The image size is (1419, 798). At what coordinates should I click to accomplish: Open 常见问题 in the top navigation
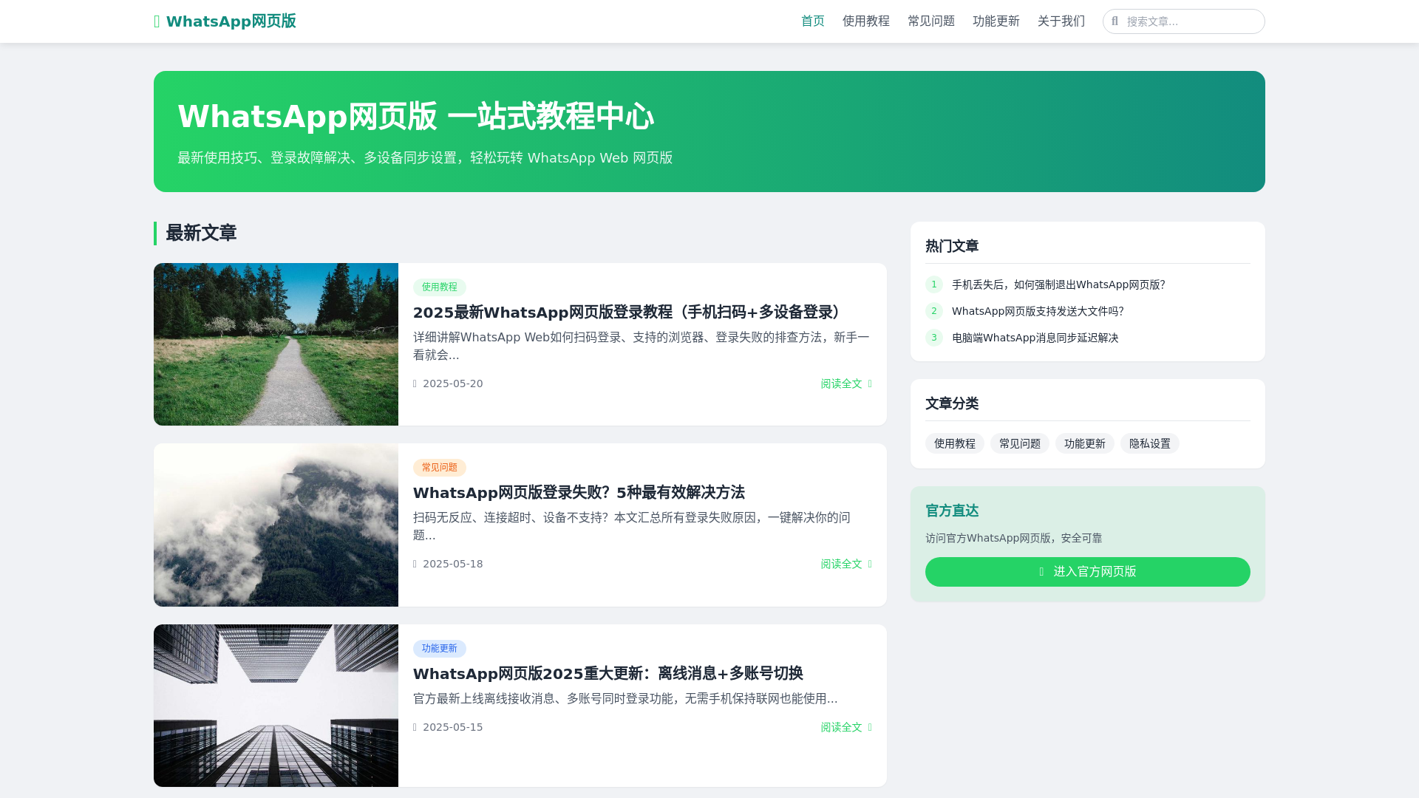(930, 21)
